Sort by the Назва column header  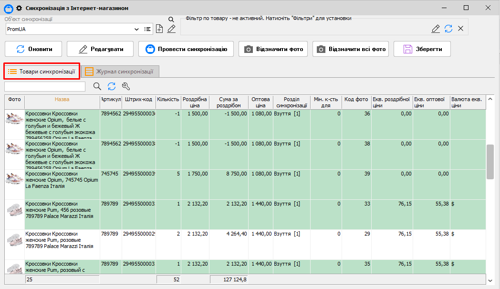click(62, 100)
